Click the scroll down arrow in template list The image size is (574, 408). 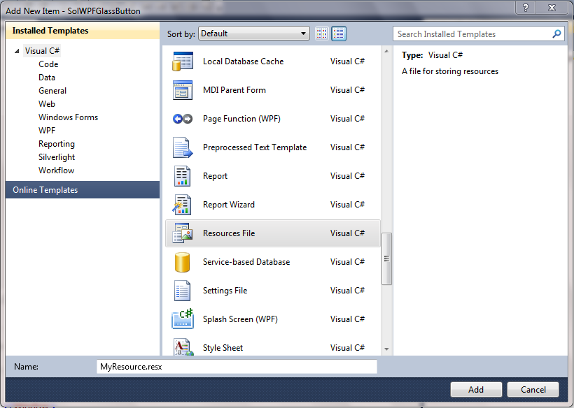(386, 349)
